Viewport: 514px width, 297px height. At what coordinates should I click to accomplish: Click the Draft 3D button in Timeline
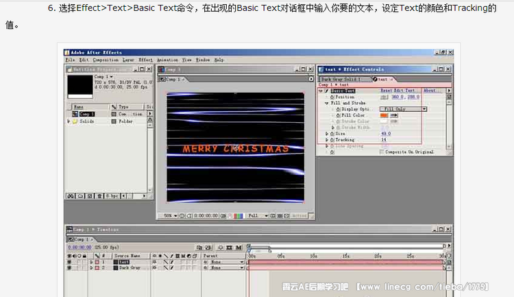coord(208,248)
